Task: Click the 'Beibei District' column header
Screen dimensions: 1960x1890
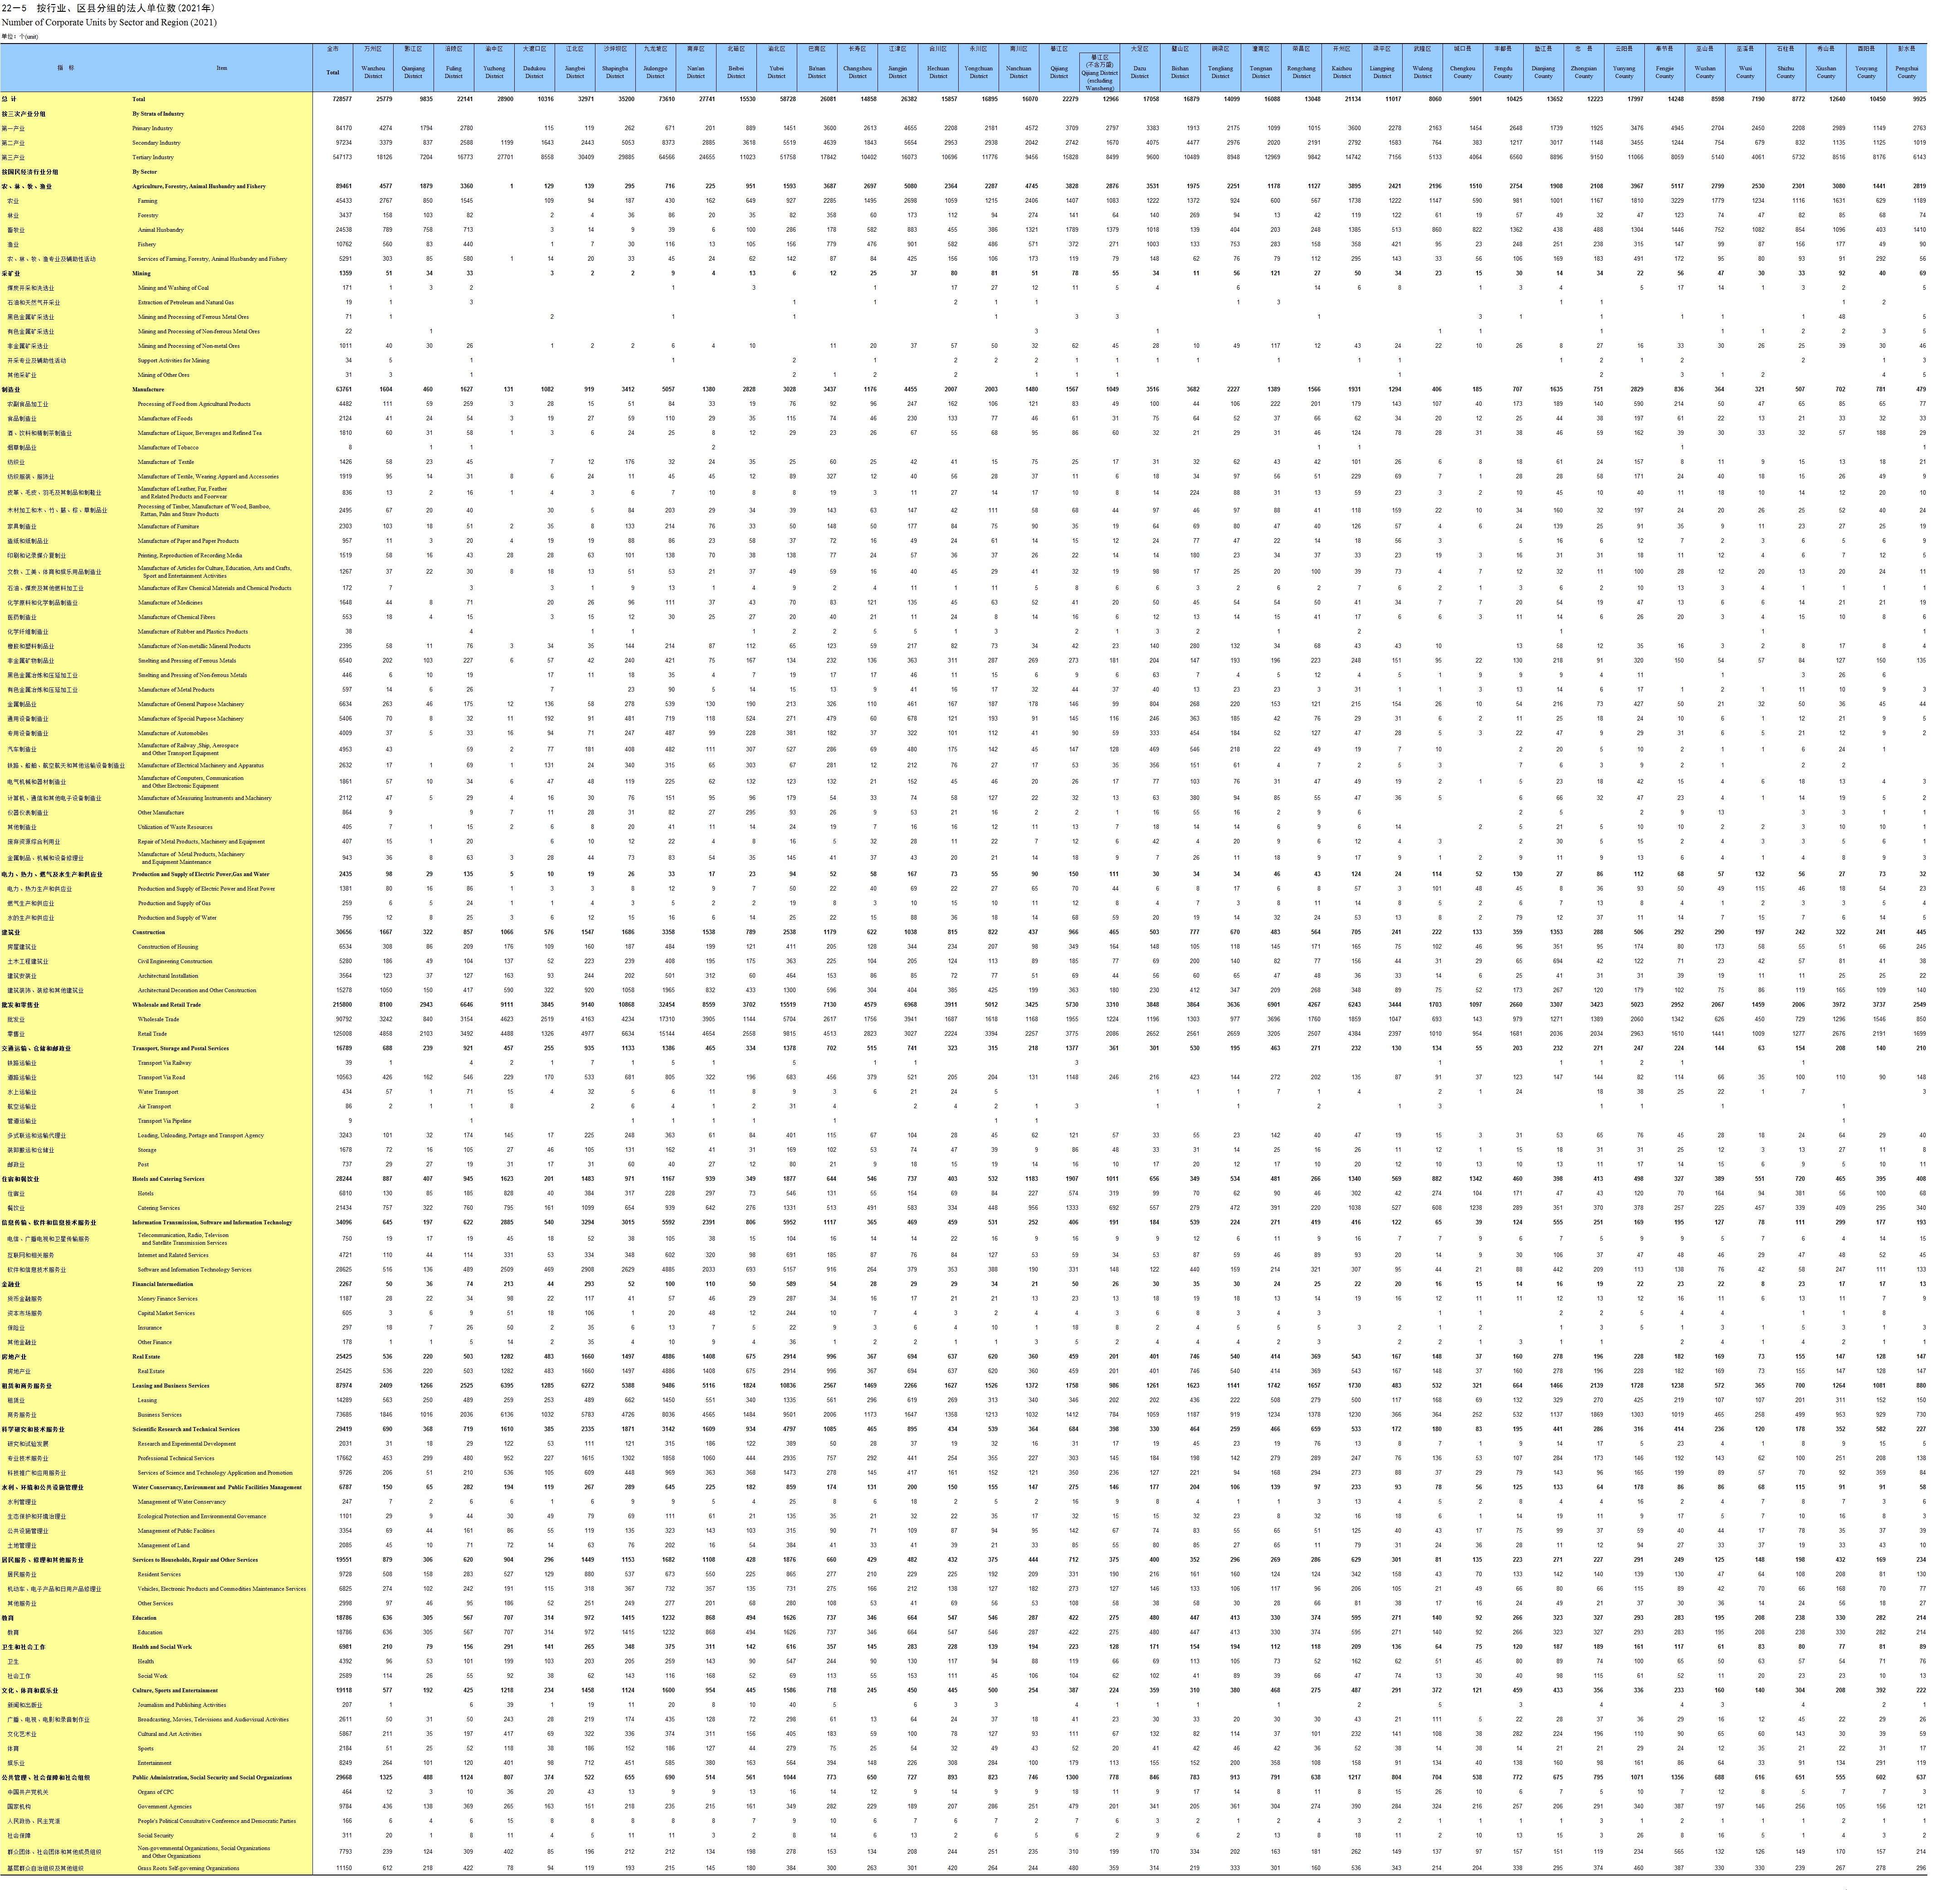Action: (736, 72)
